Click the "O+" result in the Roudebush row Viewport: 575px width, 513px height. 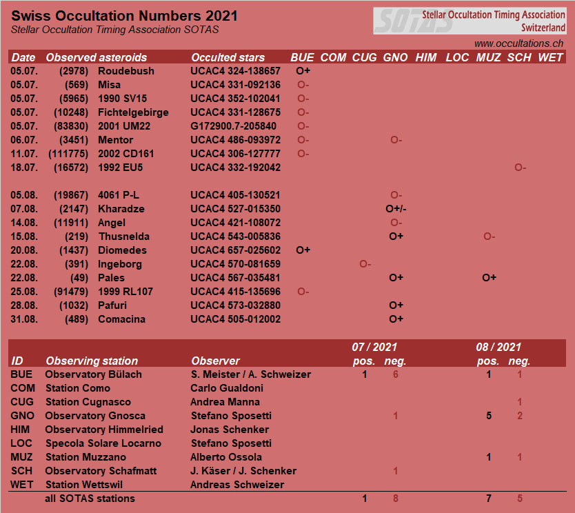(303, 71)
